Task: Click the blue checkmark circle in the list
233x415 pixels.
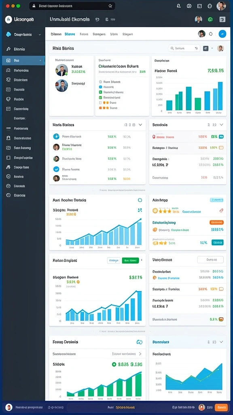Action: [56, 169]
